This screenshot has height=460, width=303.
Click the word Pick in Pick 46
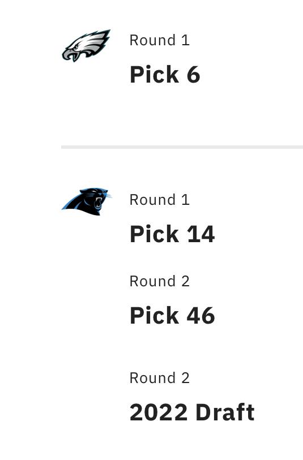(155, 316)
